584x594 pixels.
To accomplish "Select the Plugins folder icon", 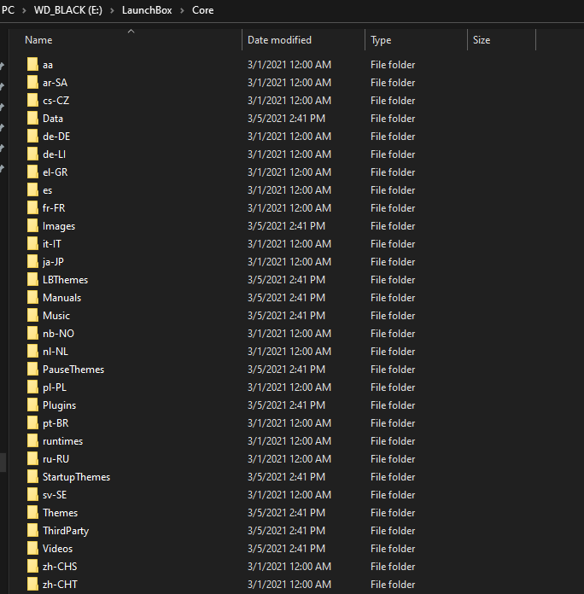I will pos(32,405).
